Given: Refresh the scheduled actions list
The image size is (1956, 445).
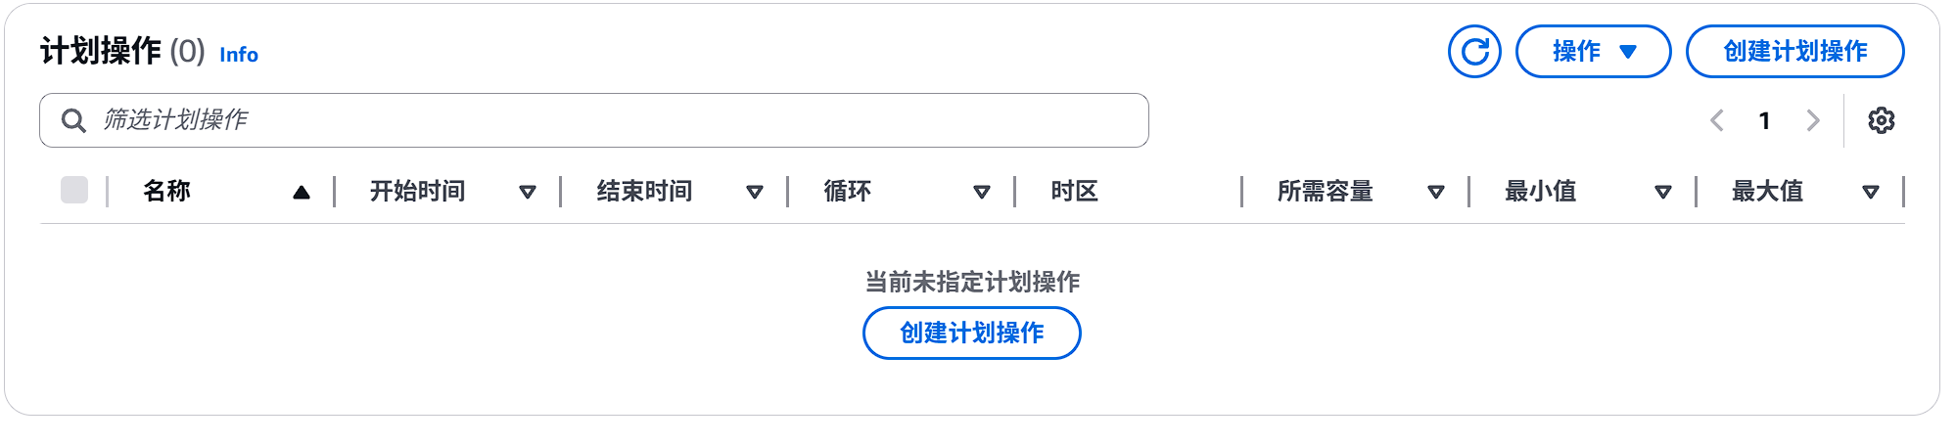Looking at the screenshot, I should [1474, 52].
